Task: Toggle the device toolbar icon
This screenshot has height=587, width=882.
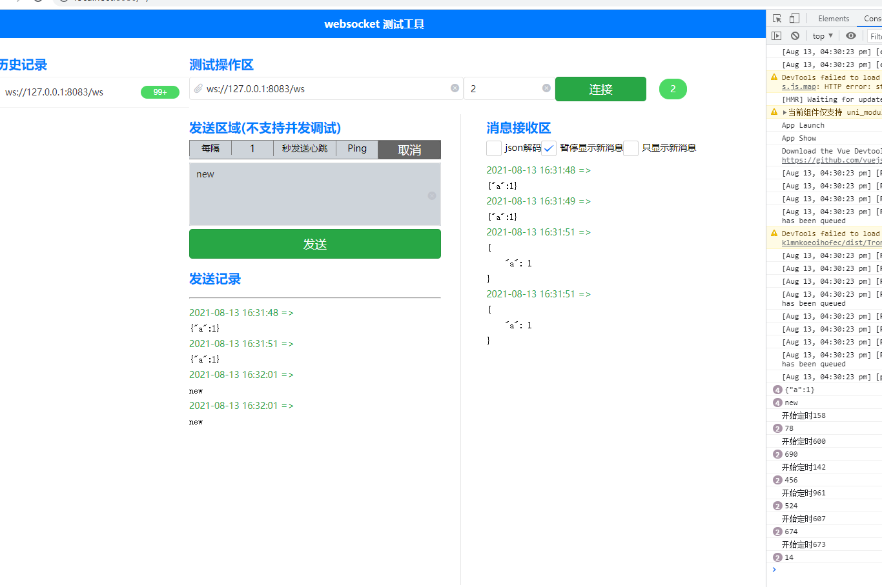Action: 794,19
